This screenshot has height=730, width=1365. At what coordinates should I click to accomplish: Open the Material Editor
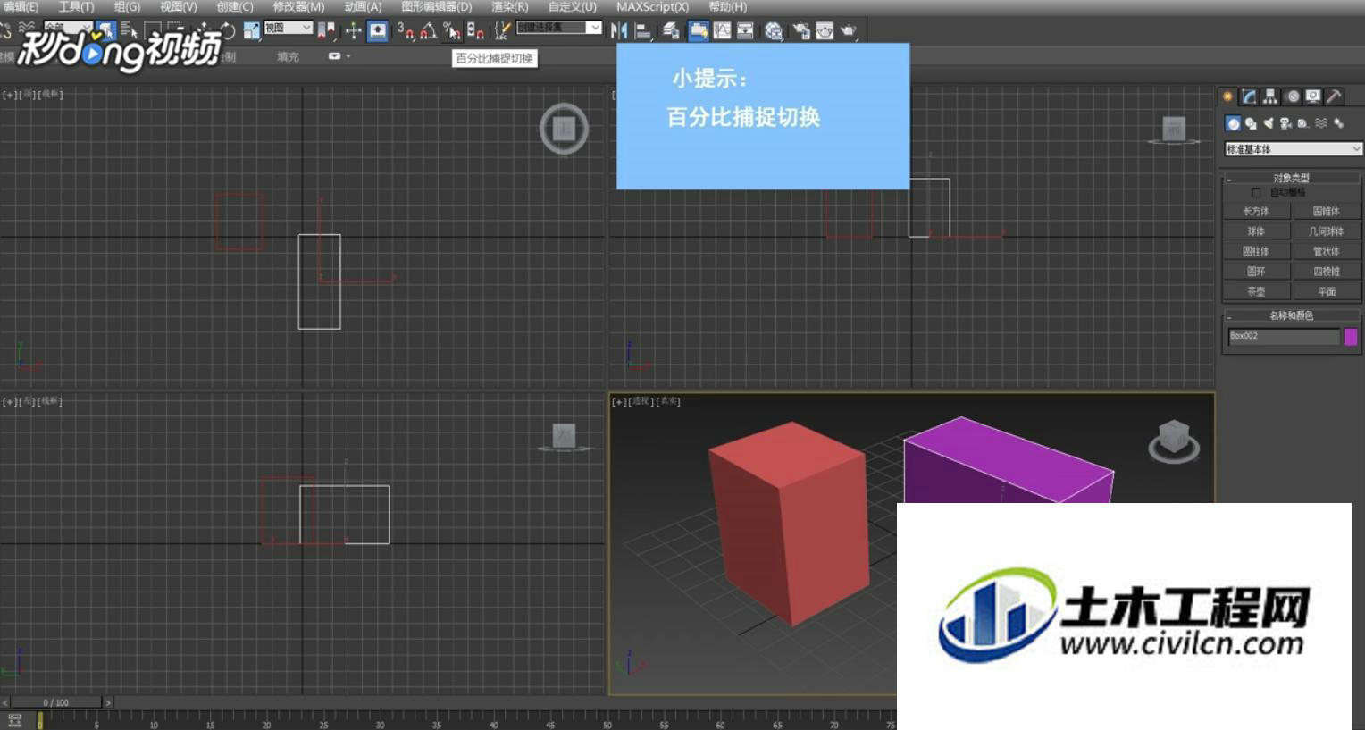coord(774,30)
